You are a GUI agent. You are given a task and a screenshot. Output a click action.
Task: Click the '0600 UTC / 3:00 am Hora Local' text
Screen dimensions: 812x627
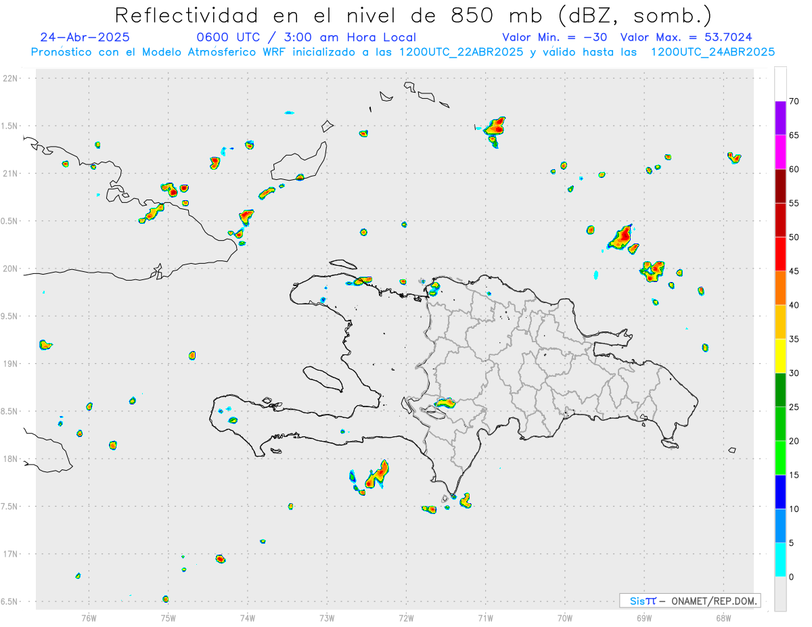(x=307, y=37)
